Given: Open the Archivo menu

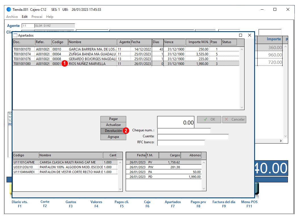Looking at the screenshot, I should click(x=12, y=17).
